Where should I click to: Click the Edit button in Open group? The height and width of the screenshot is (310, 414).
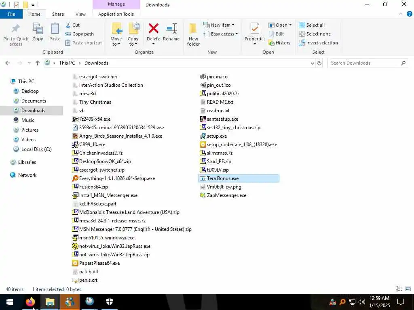click(x=277, y=34)
